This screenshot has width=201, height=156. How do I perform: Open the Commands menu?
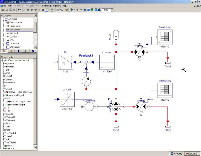(x=46, y=6)
